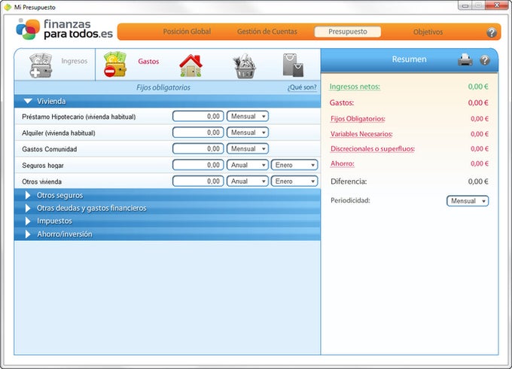Open Gestión de Cuentas tab
512x369 pixels.
[x=267, y=32]
